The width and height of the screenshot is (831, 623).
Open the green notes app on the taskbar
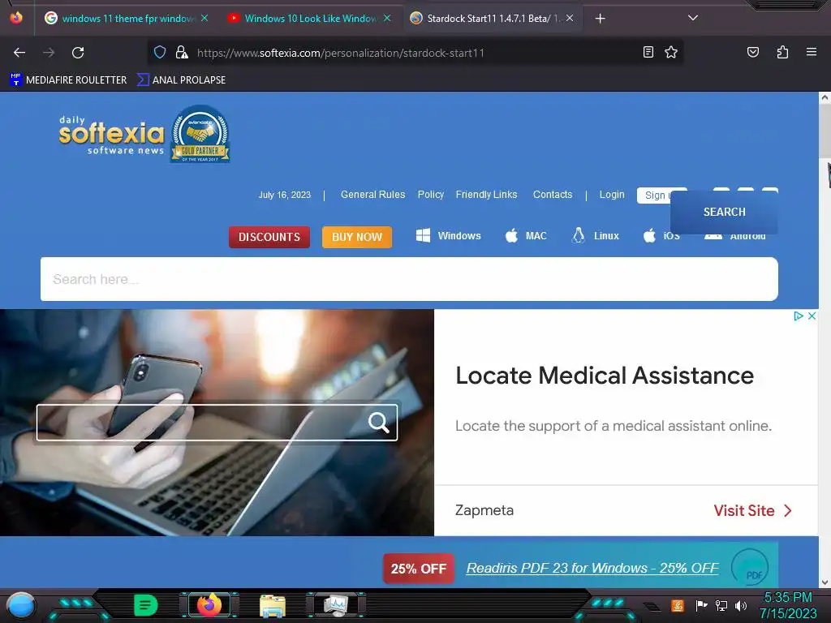(146, 605)
